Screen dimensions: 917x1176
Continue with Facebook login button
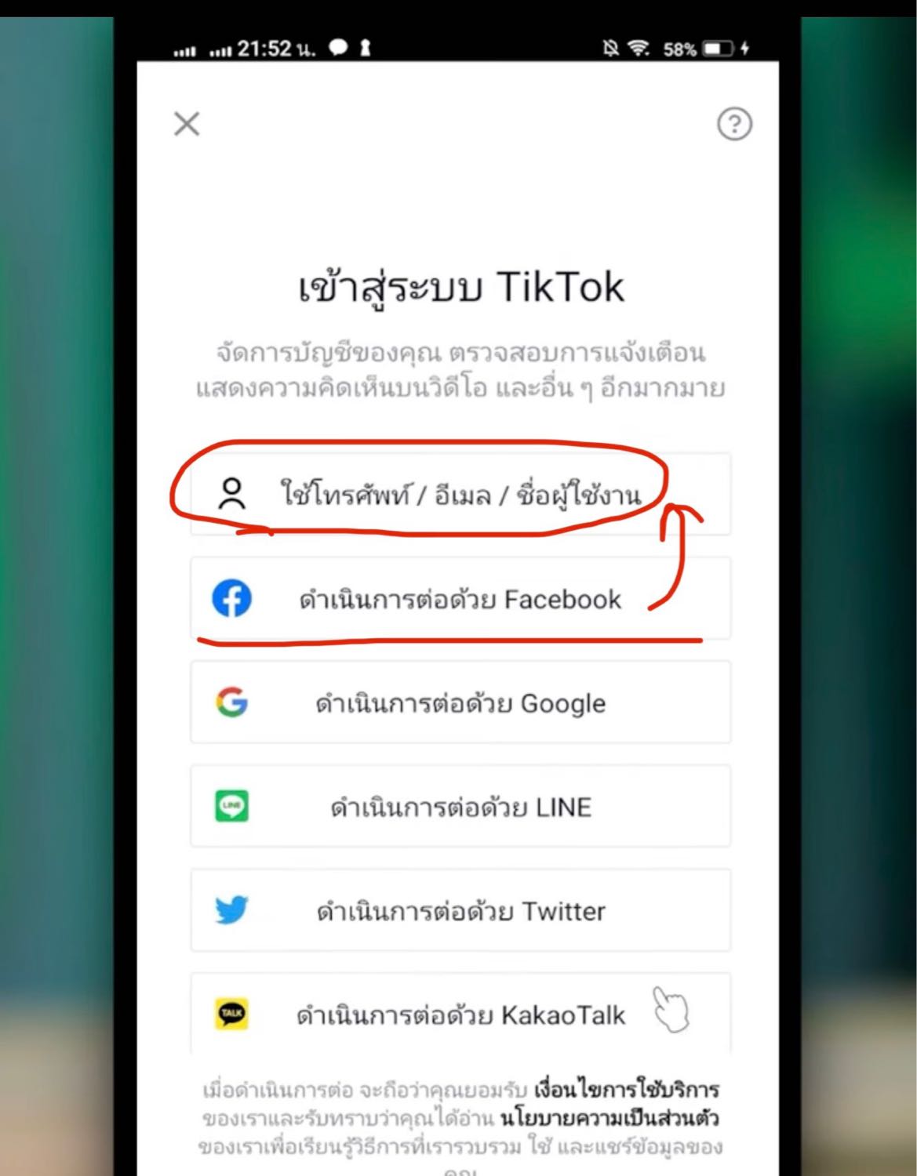coord(460,599)
